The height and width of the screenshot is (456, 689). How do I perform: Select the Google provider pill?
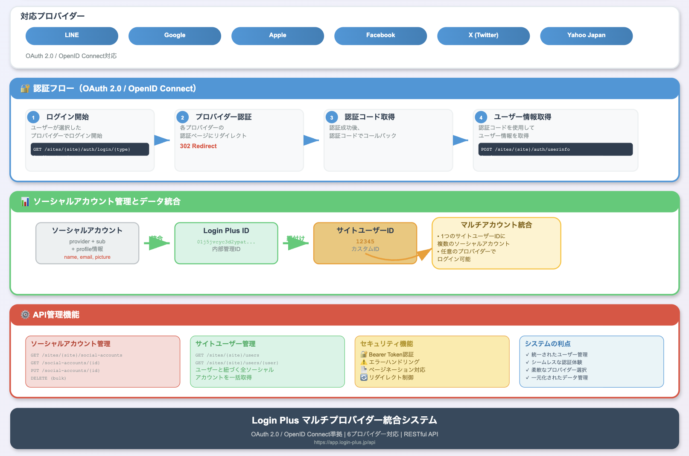pyautogui.click(x=175, y=36)
